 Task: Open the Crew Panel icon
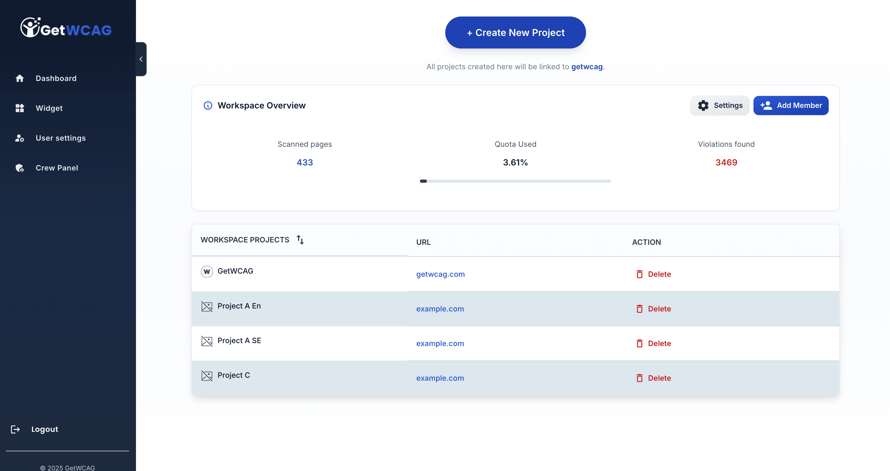click(20, 168)
